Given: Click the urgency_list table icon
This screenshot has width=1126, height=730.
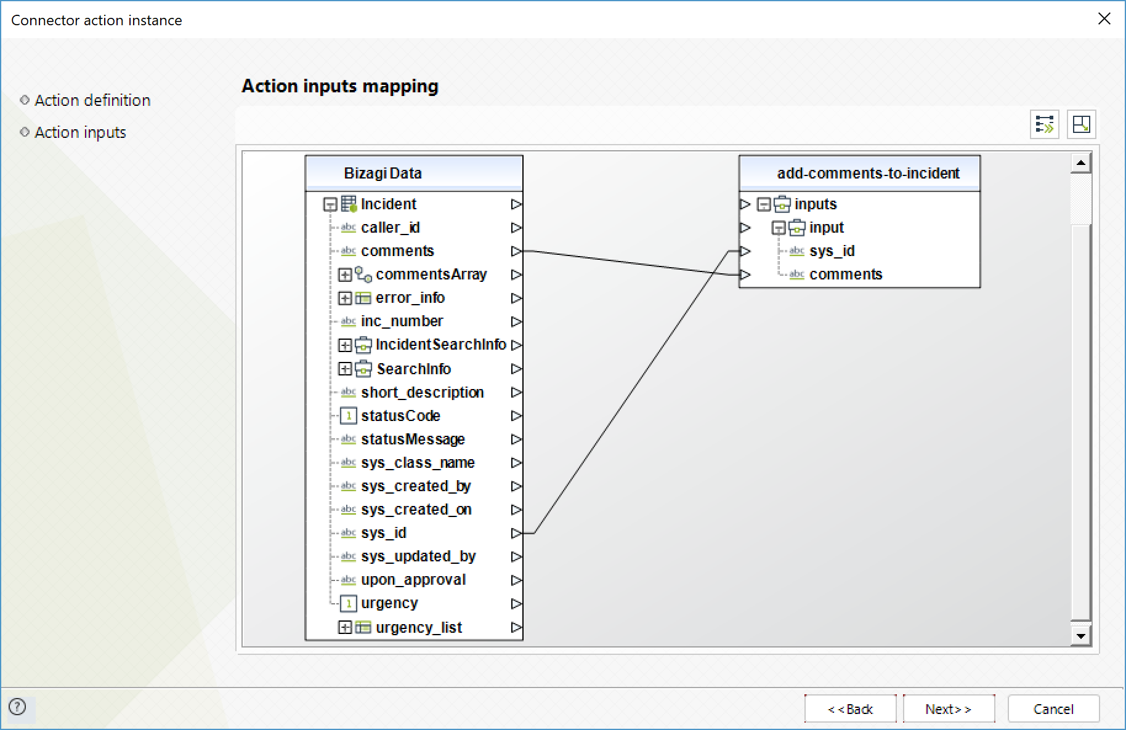Looking at the screenshot, I should coord(363,627).
